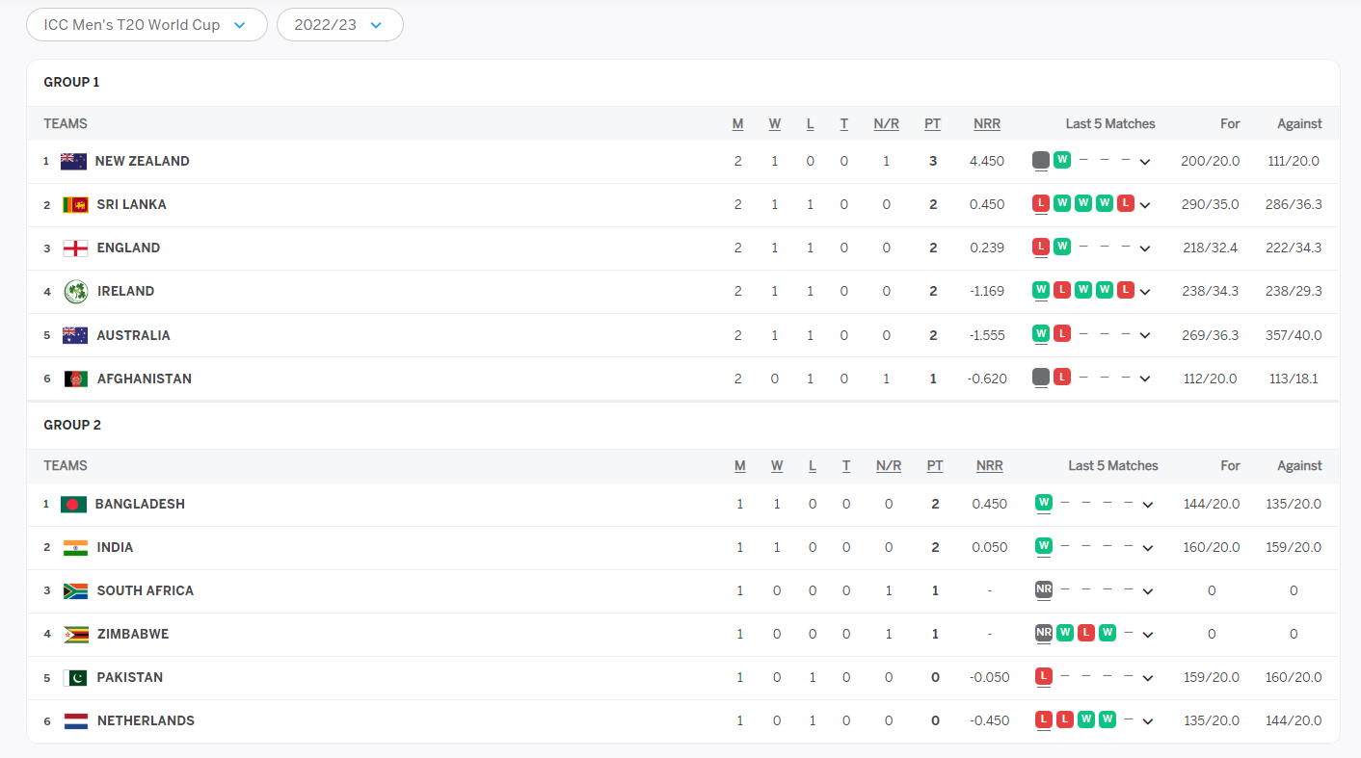Screen dimensions: 1361x758
Task: Expand New Zealand's last matches chevron
Action: [1145, 162]
